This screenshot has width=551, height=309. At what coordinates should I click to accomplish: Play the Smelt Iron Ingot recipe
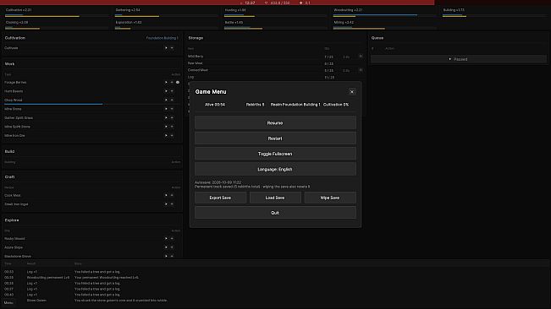(x=166, y=204)
